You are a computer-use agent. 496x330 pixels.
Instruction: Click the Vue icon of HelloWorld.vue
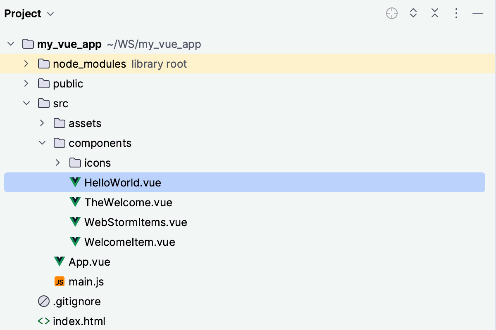tap(75, 182)
